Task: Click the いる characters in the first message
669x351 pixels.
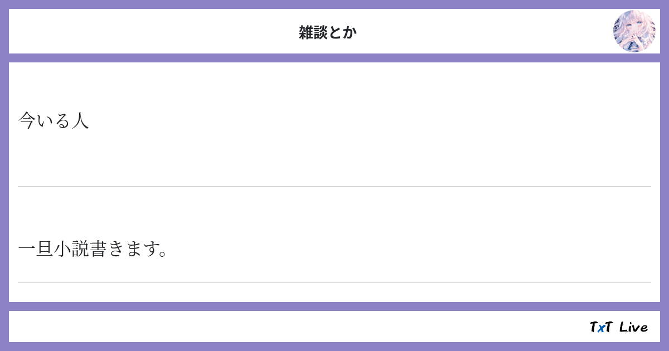Action: [x=54, y=121]
